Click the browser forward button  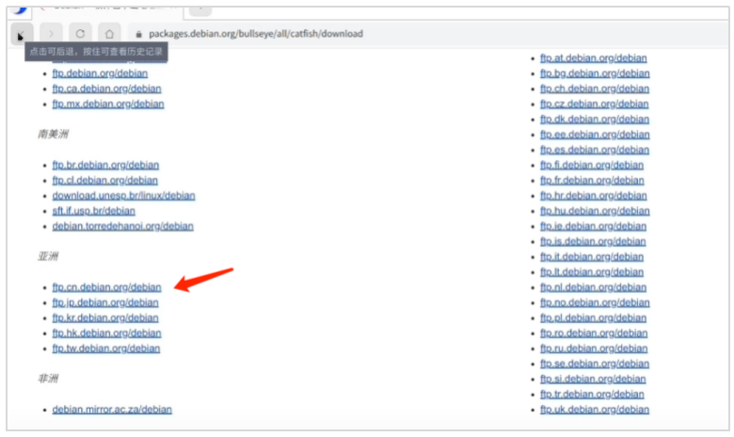pos(51,34)
